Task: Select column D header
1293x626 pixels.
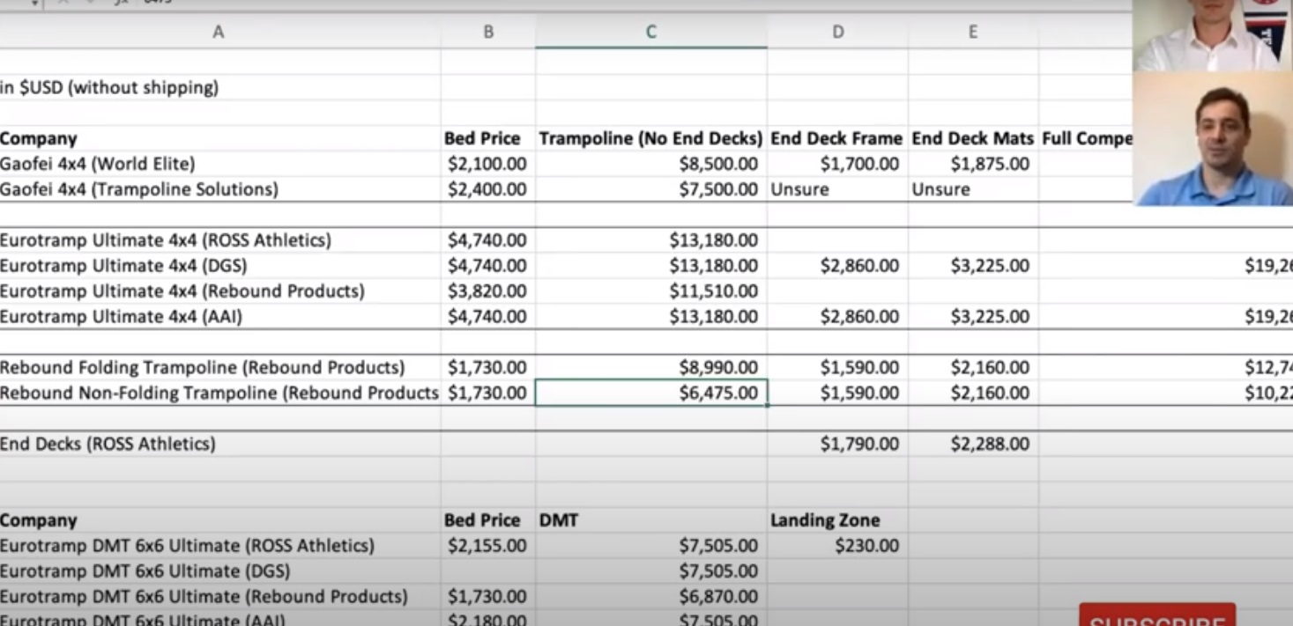Action: coord(837,32)
